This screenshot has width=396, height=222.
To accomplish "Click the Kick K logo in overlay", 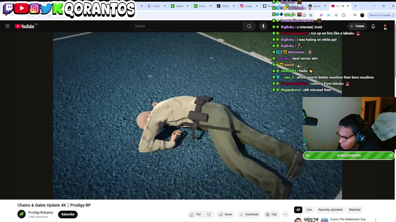I will 58,9.
